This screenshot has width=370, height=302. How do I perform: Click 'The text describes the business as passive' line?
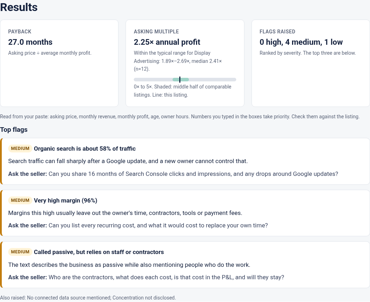pos(129,265)
